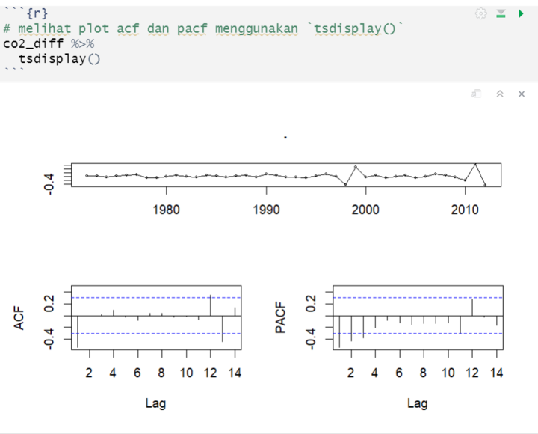Open the chunk options gear icon

point(481,13)
